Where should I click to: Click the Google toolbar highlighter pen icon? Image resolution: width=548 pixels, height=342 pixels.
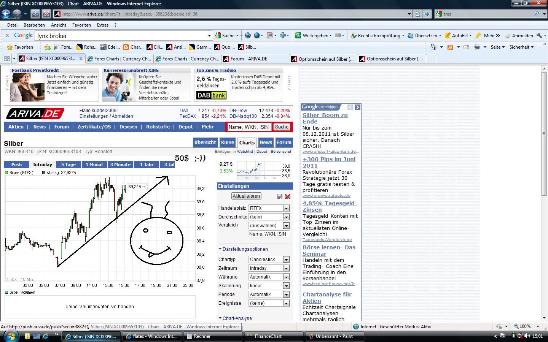point(478,35)
